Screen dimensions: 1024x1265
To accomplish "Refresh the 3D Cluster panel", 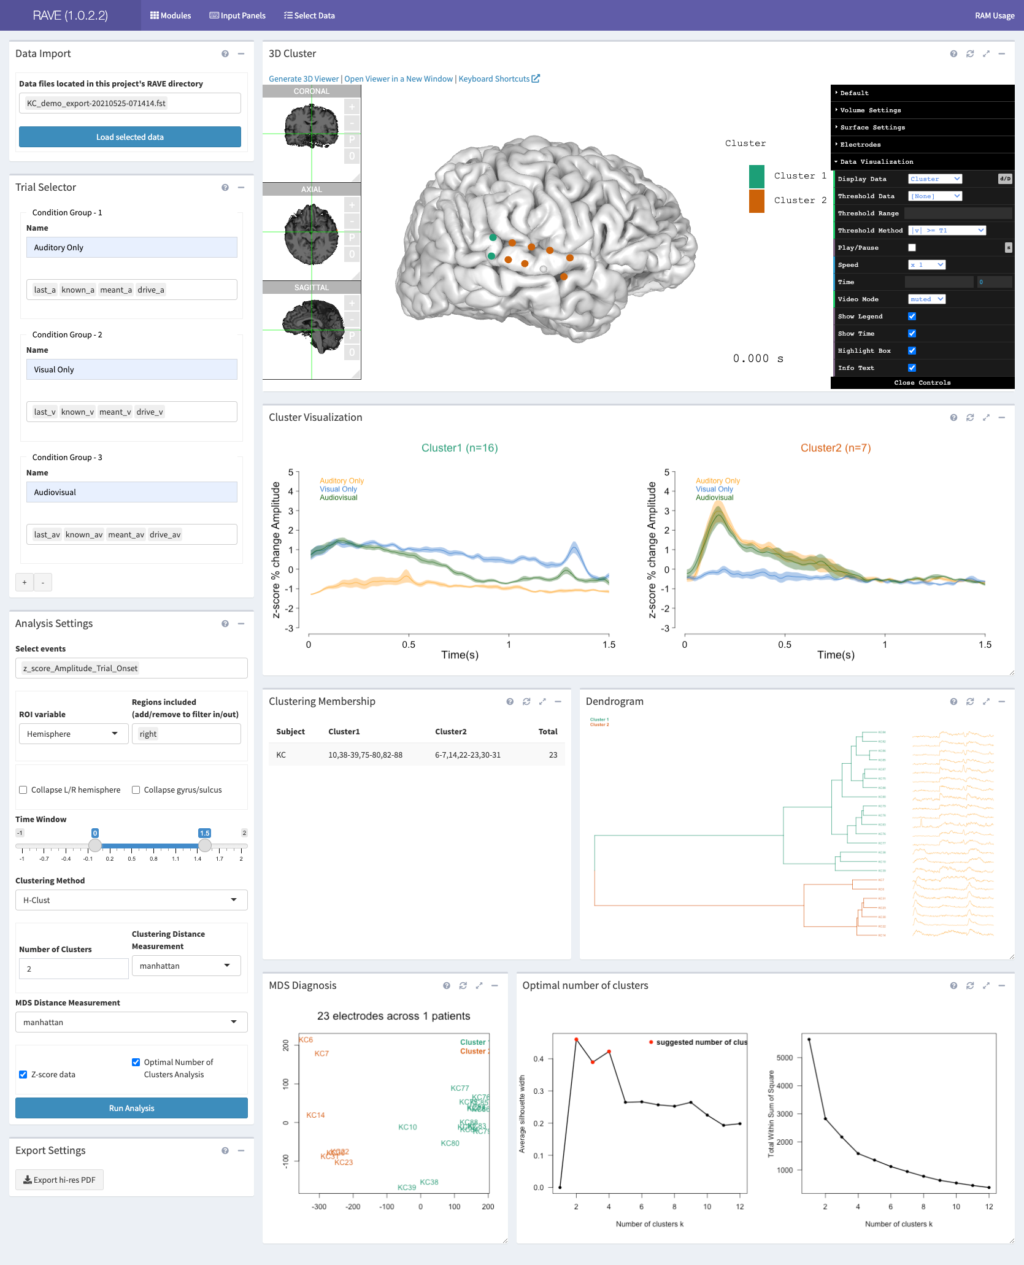I will point(970,54).
